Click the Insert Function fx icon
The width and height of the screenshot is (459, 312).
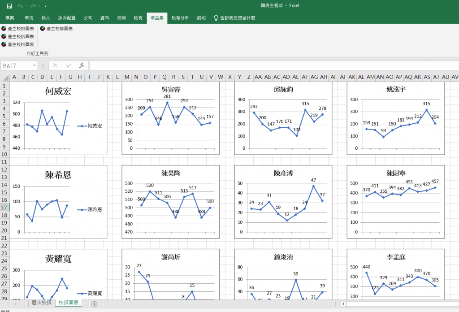click(x=82, y=65)
